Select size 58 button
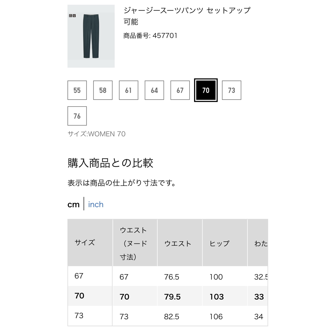 click(103, 90)
